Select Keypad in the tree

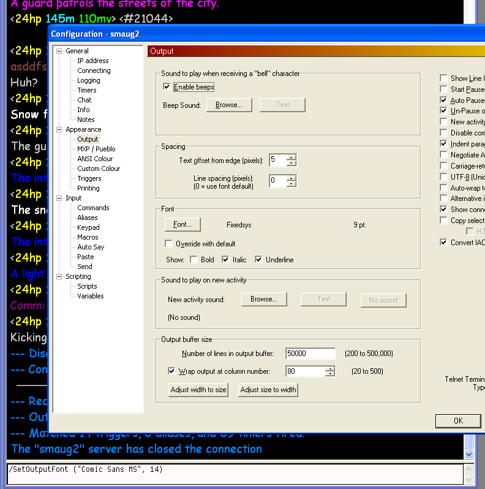(88, 227)
